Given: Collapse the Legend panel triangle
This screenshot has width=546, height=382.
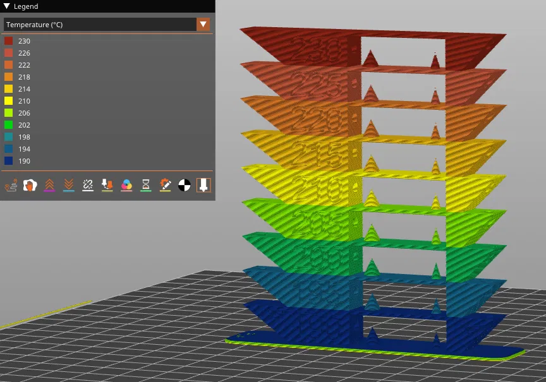Looking at the screenshot, I should click(x=6, y=6).
